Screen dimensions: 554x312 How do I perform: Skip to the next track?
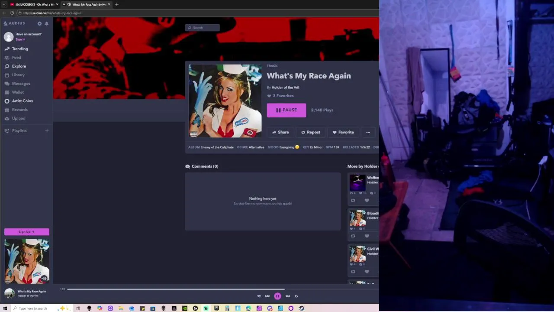(287, 296)
